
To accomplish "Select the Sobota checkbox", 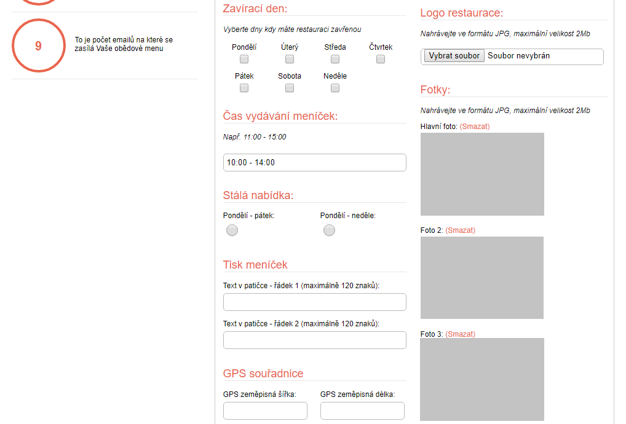I will click(x=290, y=88).
